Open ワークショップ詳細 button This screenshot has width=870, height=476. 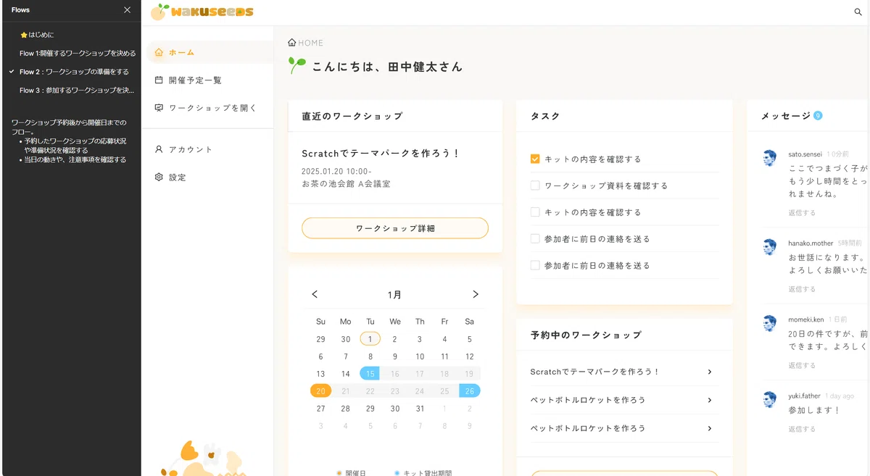pyautogui.click(x=395, y=228)
